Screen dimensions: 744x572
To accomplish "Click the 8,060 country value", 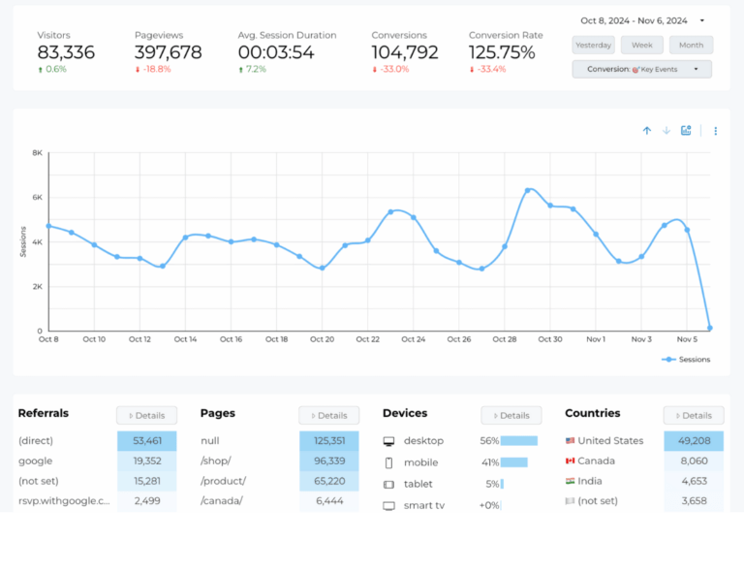I will click(x=694, y=461).
